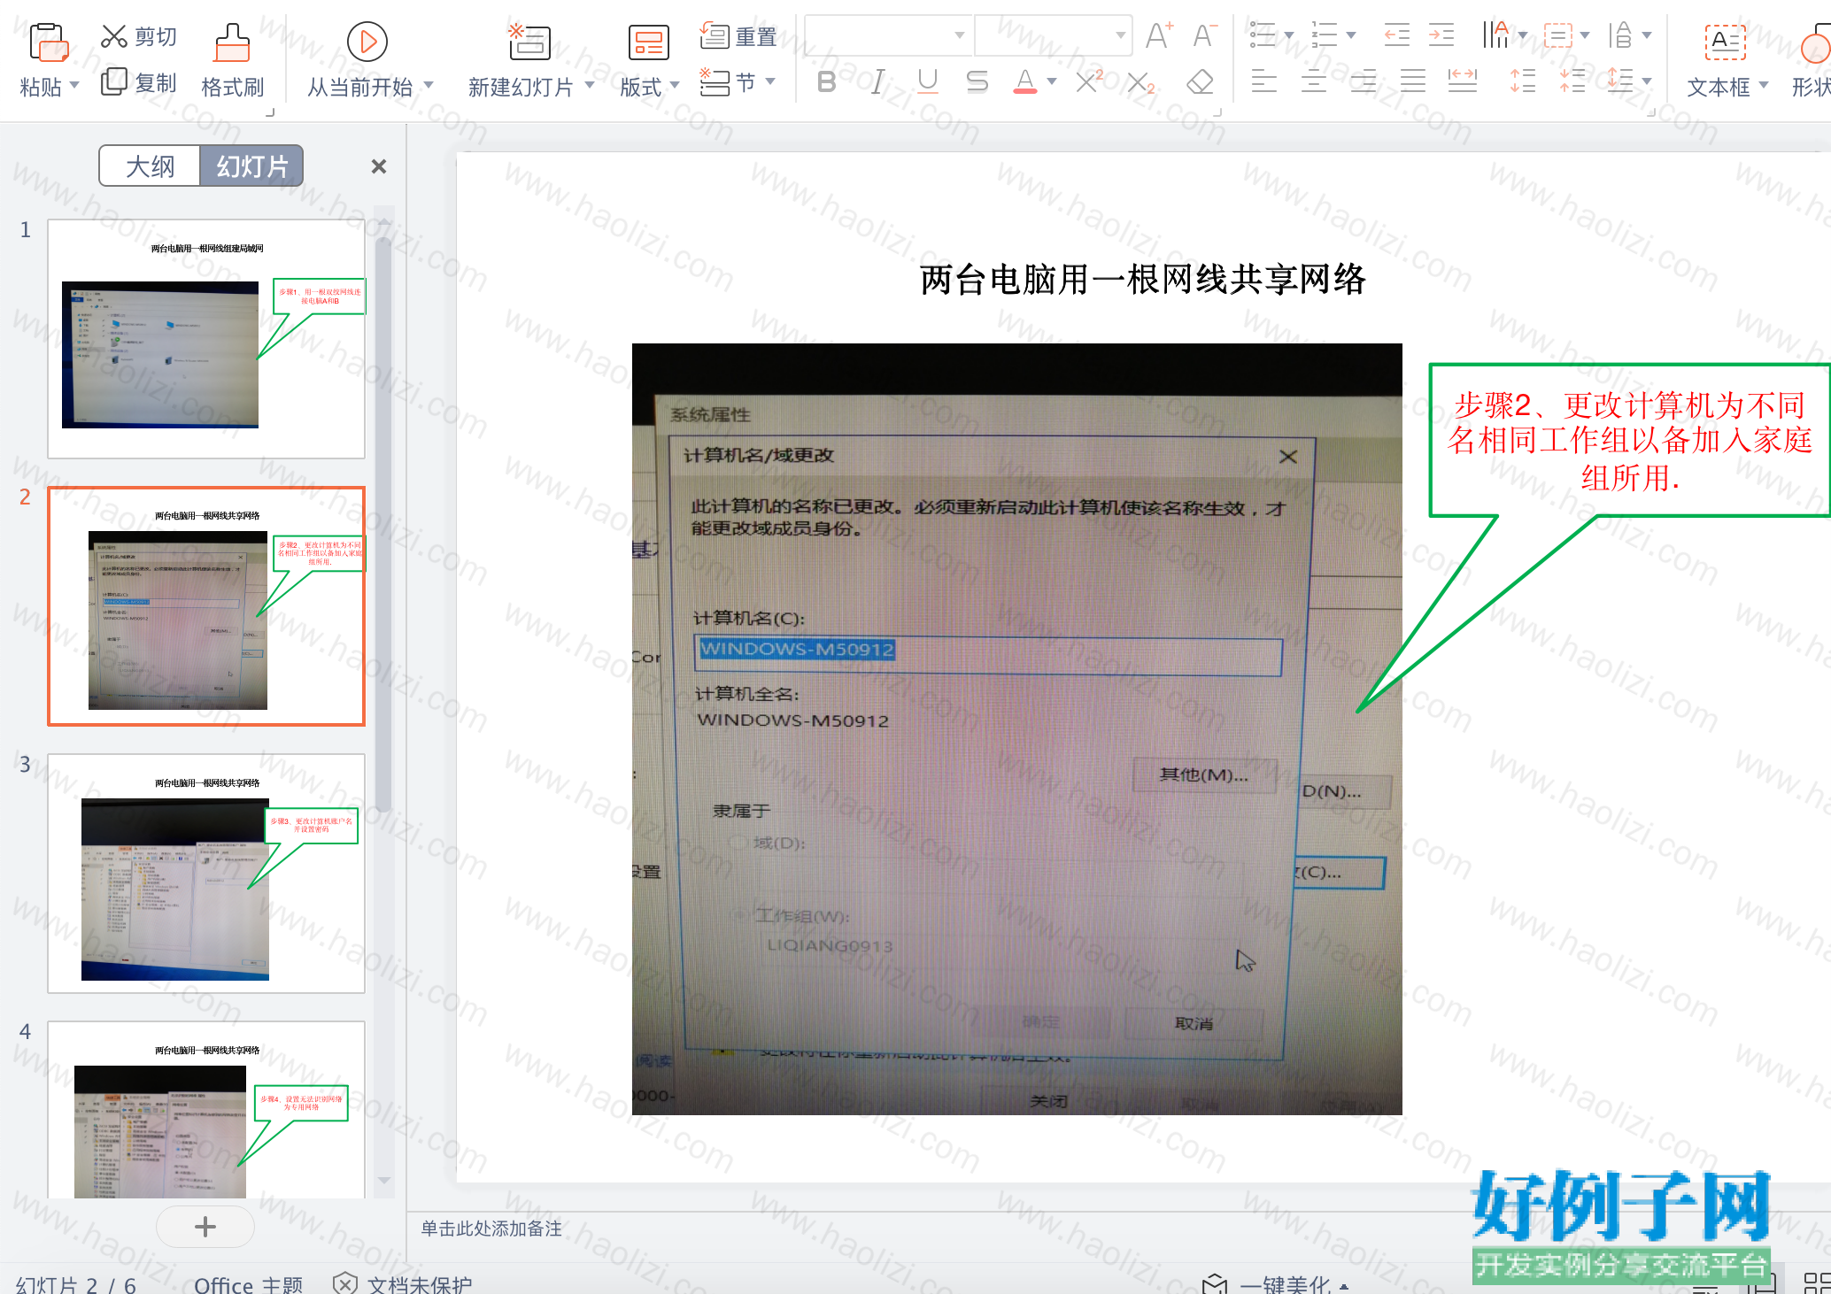The width and height of the screenshot is (1831, 1294).
Task: Click the text direction icon
Action: [x=1495, y=35]
